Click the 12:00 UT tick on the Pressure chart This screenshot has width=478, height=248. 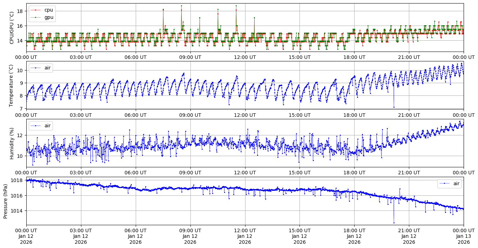click(245, 230)
